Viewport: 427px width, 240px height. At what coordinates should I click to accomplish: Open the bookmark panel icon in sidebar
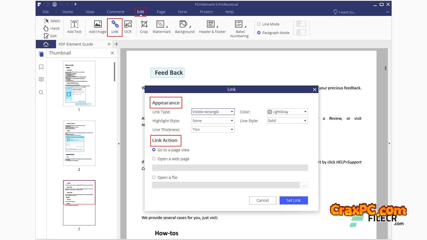coord(41,67)
